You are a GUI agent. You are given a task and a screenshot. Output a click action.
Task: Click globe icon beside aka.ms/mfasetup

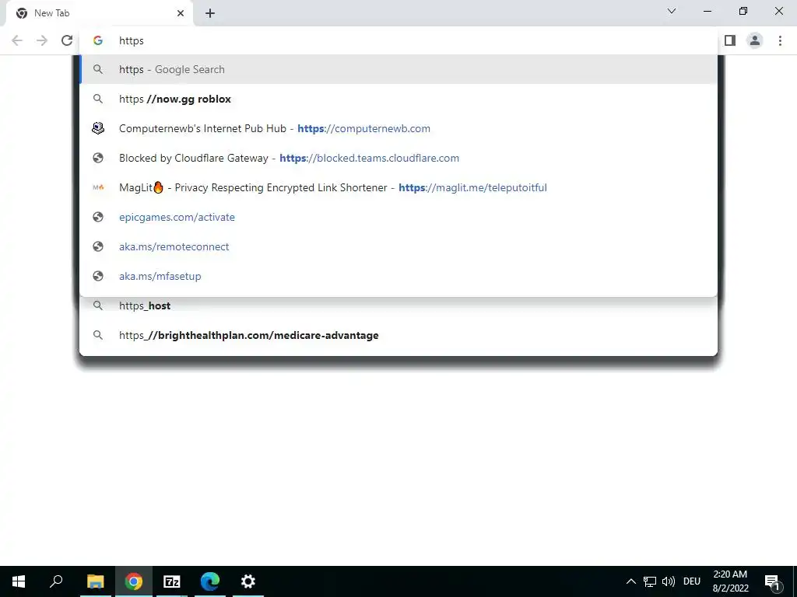98,276
